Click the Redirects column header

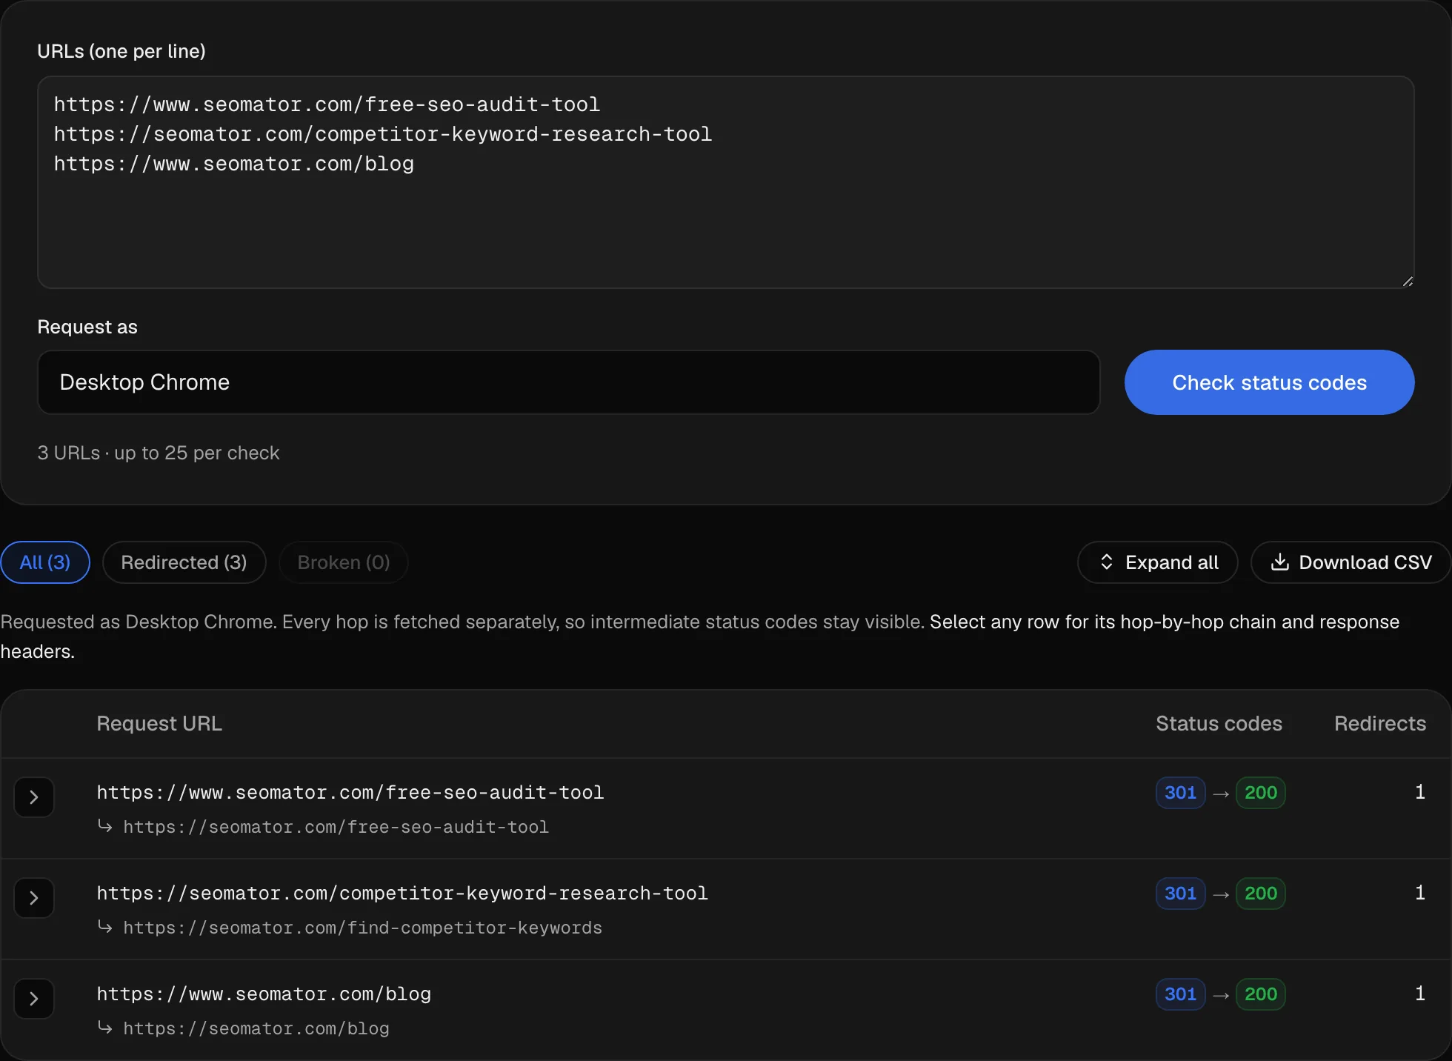(x=1380, y=723)
